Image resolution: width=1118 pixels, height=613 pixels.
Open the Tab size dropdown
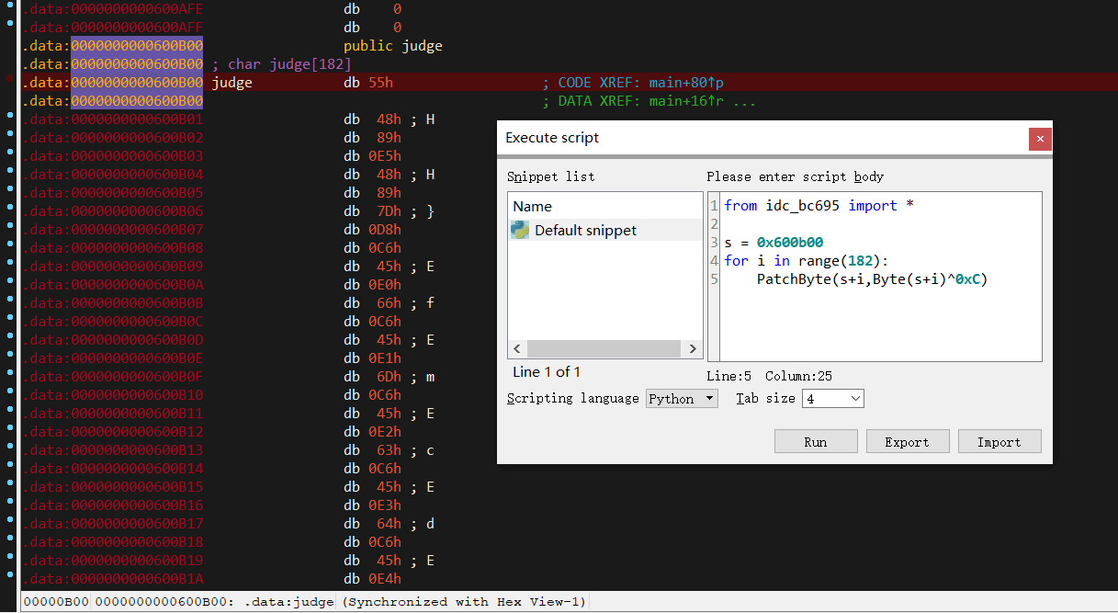click(x=833, y=398)
